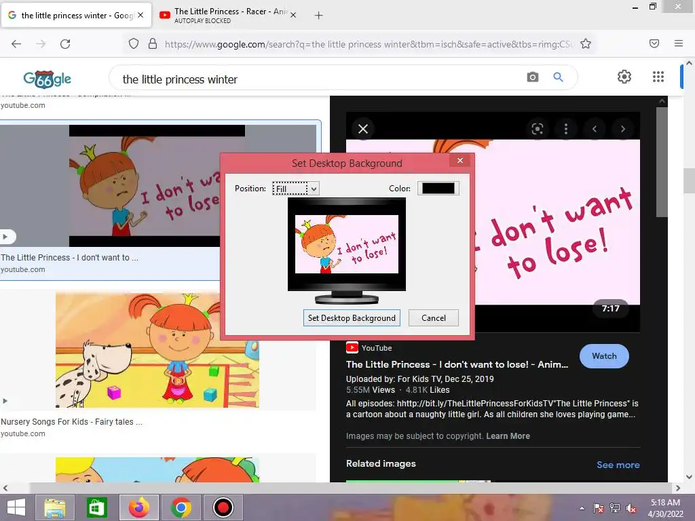Close The Little Princess Racer tab
Viewport: 695px width, 521px height.
[x=293, y=15]
